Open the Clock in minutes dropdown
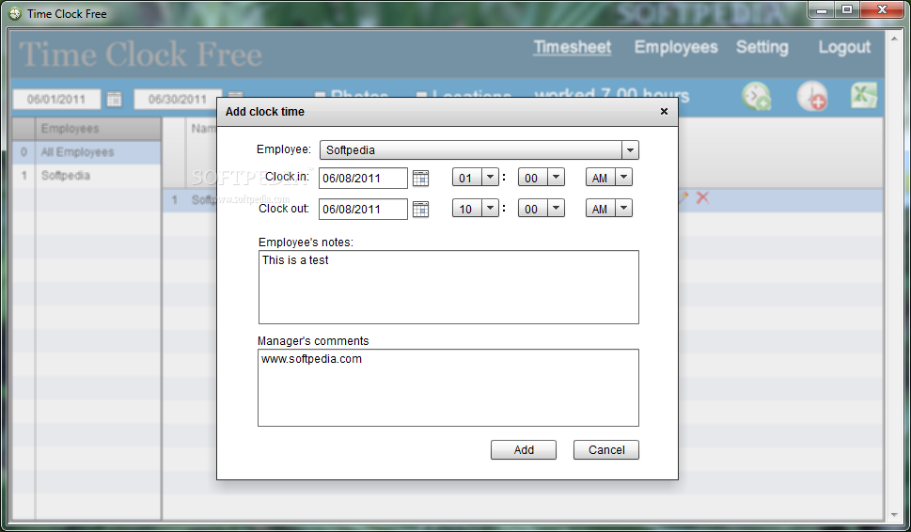Viewport: 911px width, 532px height. 556,177
